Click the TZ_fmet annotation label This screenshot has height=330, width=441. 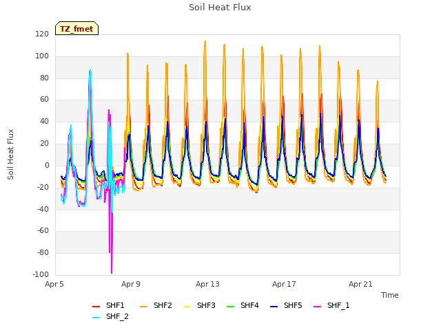tap(76, 28)
